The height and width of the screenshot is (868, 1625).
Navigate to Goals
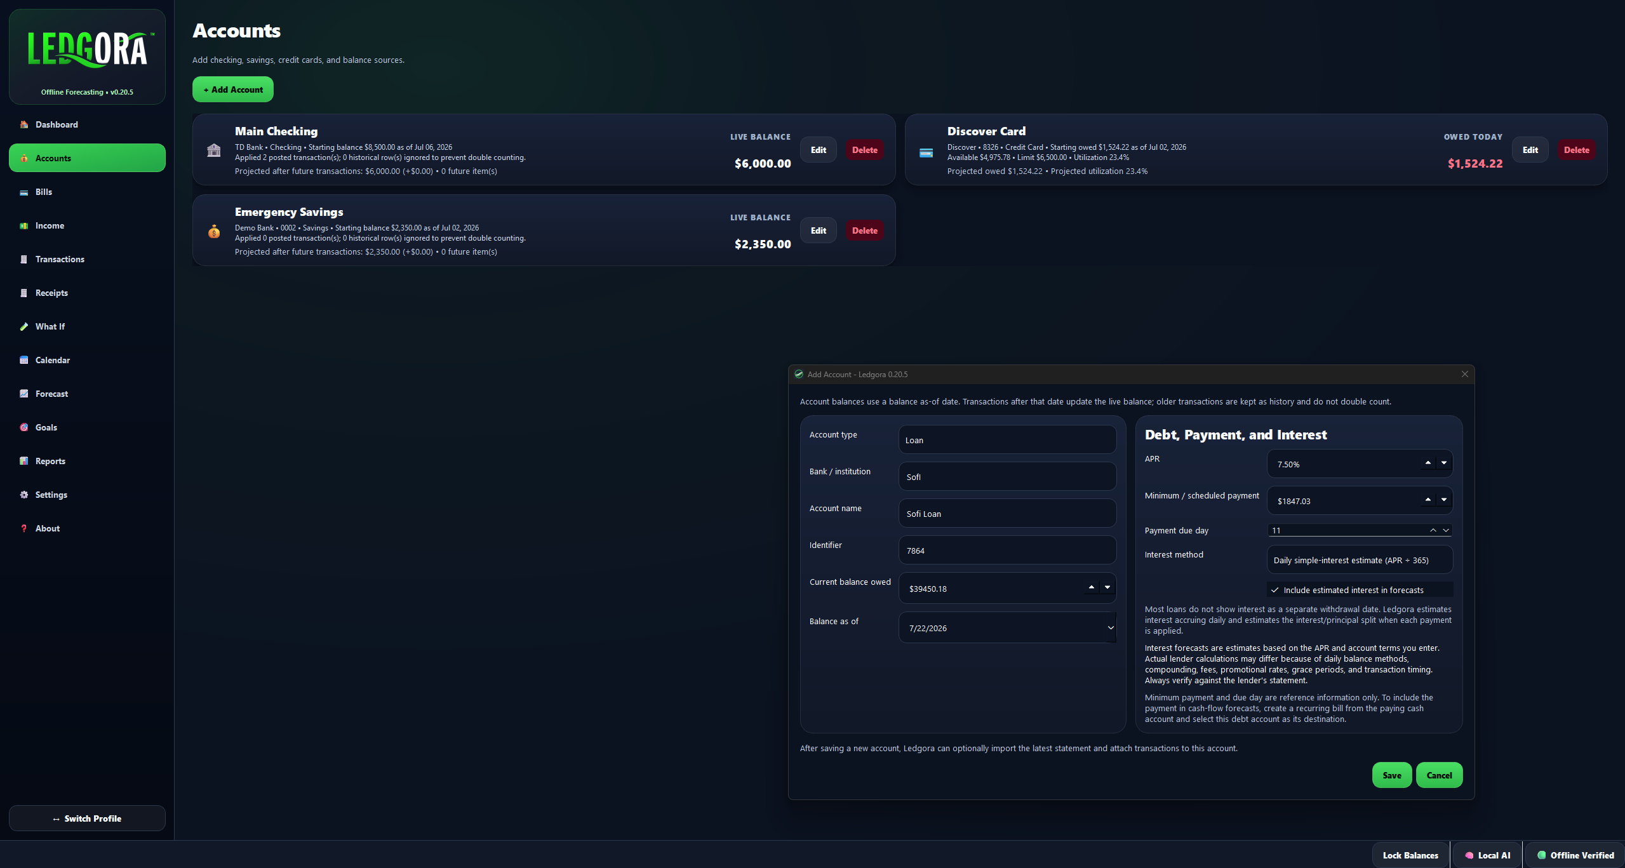[x=87, y=427]
